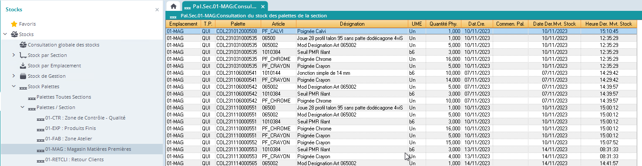642x166 pixels.
Task: Click pallet icon beside 01-CTR zone
Action: coord(40,118)
